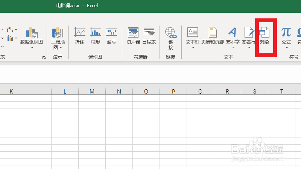Expand the Equation (公式) dropdown arrow

tap(287, 47)
